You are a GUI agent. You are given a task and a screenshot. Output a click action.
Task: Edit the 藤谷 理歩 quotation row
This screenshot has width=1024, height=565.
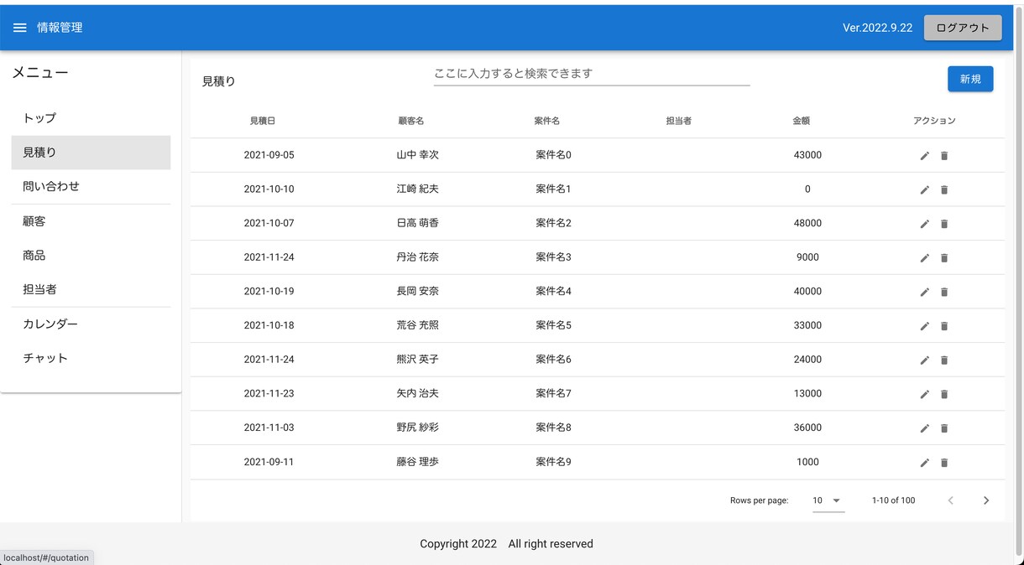pos(924,463)
